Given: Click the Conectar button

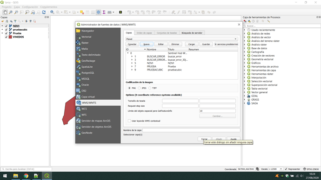Looking at the screenshot, I should [x=132, y=44].
